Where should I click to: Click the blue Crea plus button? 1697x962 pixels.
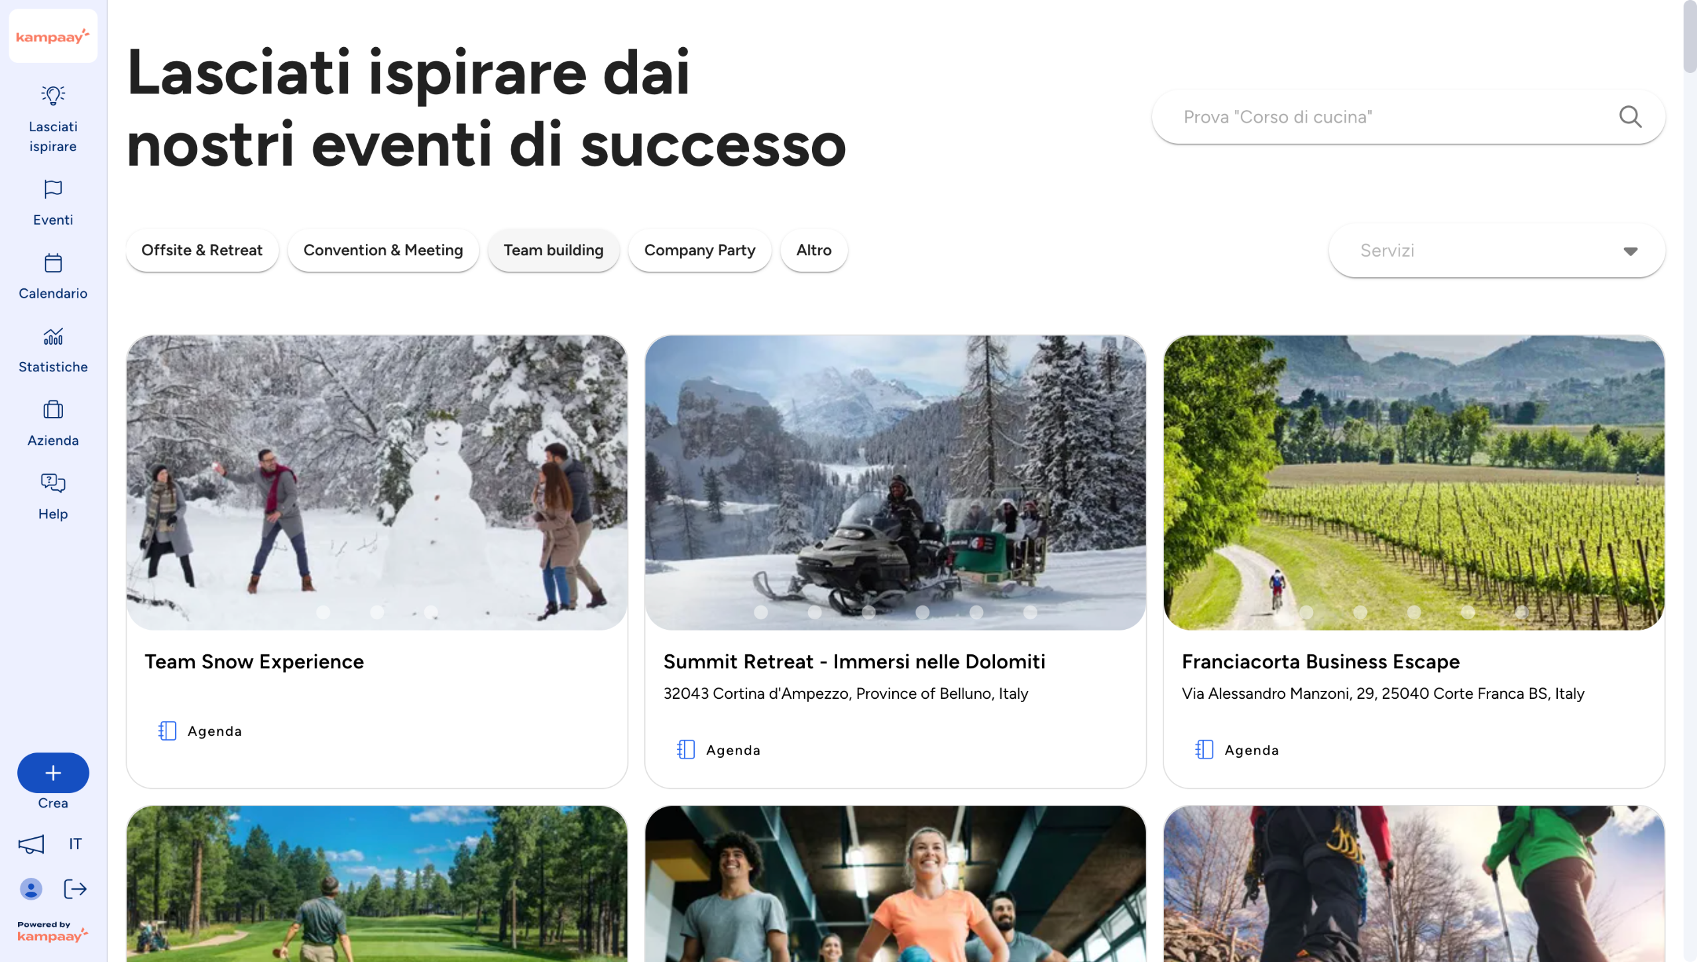tap(53, 772)
